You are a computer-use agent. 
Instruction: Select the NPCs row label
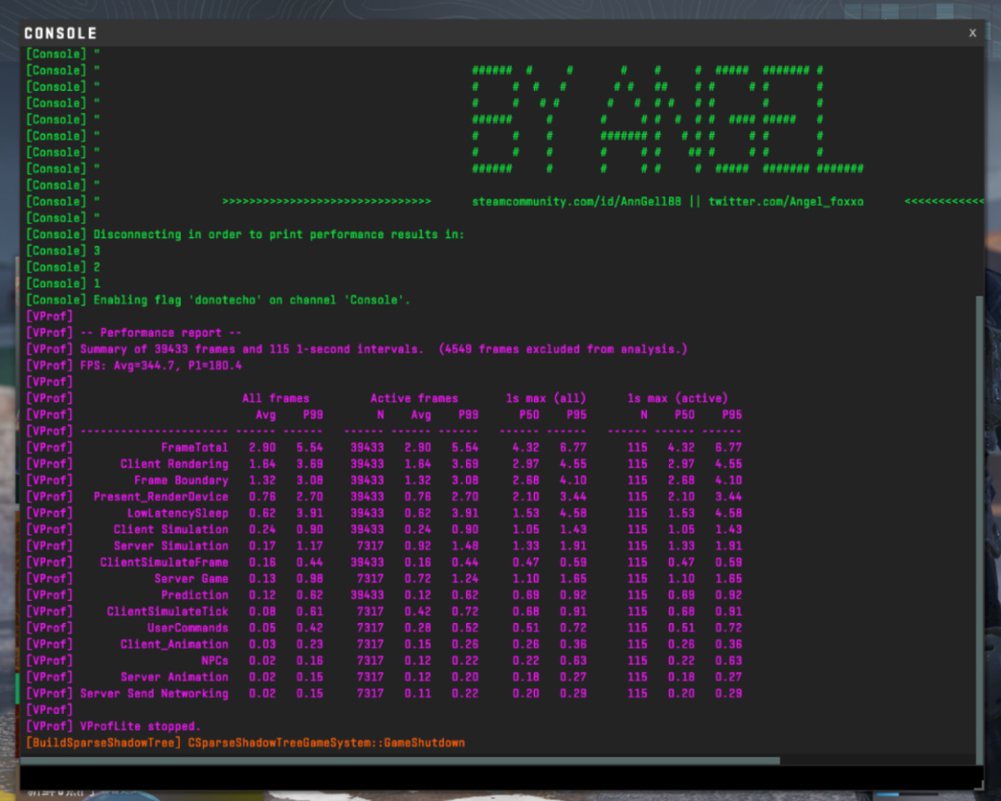[214, 660]
